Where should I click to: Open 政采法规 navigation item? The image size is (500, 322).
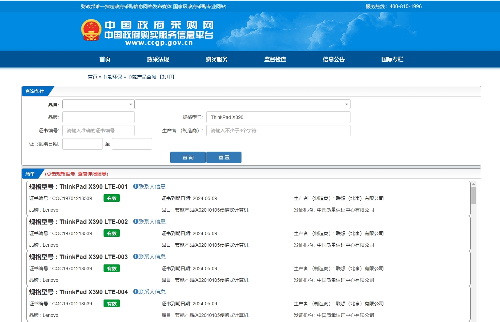158,59
